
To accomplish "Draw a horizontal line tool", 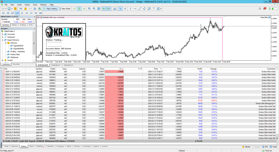I will tap(135, 9).
